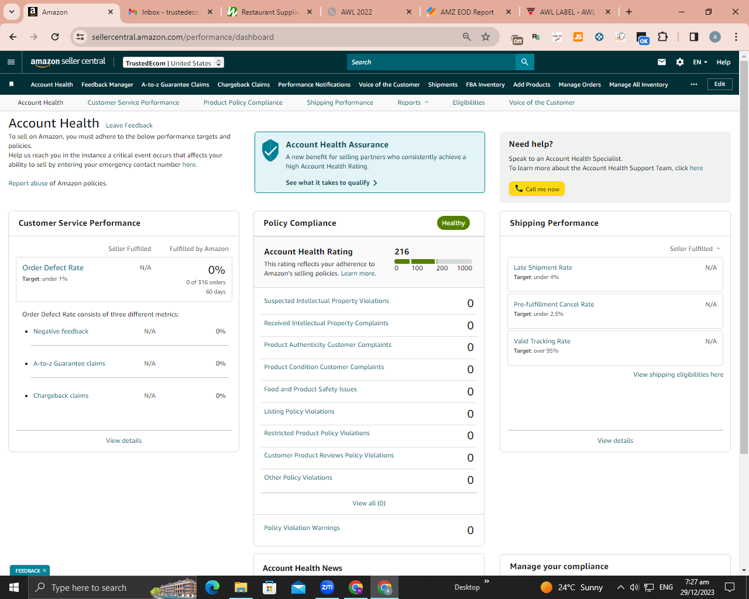This screenshot has width=749, height=599.
Task: Click the bookmark flag icon in the navigation bar
Action: pyautogui.click(x=11, y=84)
